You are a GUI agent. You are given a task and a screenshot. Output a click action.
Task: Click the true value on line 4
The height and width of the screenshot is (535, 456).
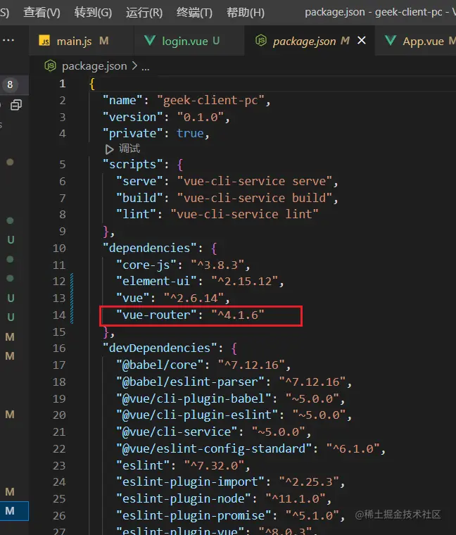point(190,133)
